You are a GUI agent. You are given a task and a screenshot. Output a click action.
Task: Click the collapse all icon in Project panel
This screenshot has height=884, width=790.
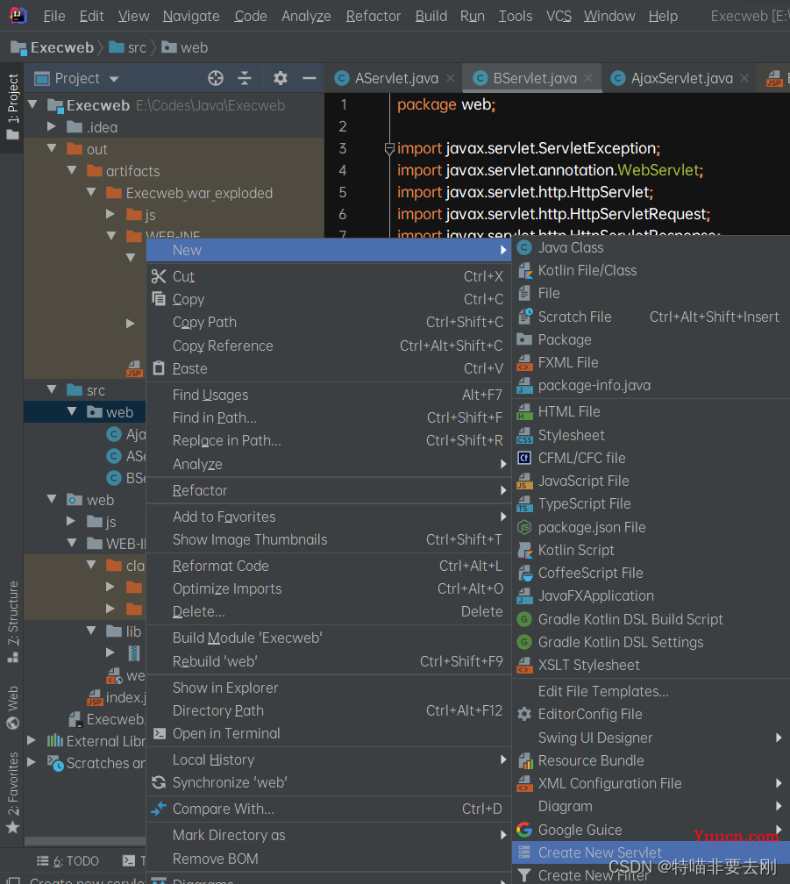[245, 78]
